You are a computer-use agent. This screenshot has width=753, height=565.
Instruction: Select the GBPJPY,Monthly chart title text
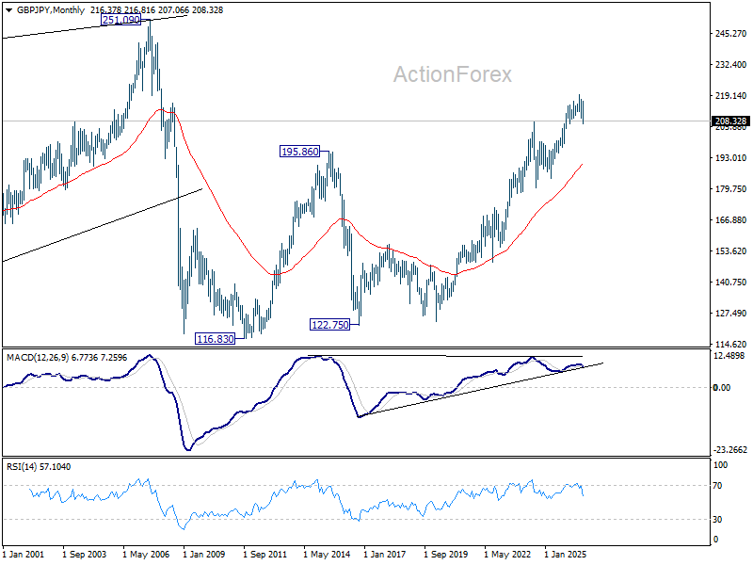tap(51, 10)
